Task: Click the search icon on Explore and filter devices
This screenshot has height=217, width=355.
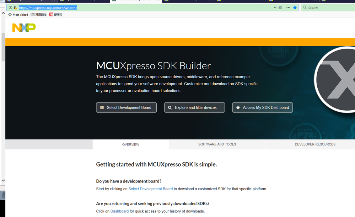Action: coord(170,108)
